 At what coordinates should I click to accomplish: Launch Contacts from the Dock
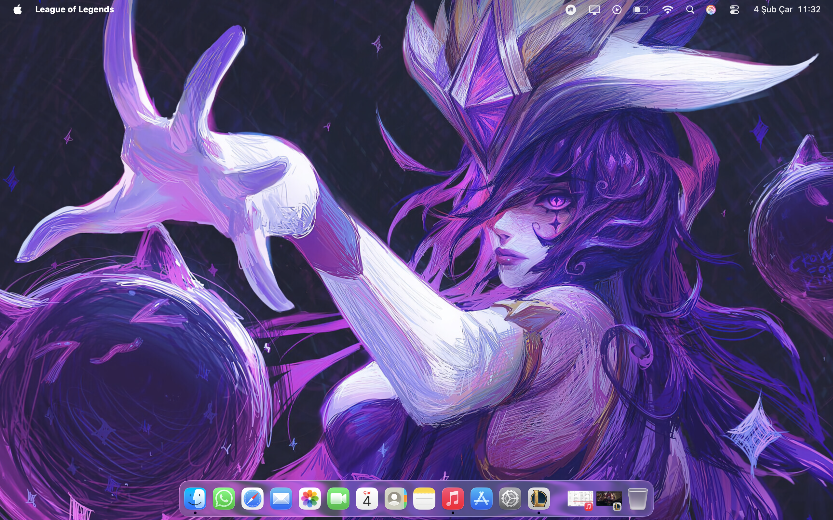point(395,498)
